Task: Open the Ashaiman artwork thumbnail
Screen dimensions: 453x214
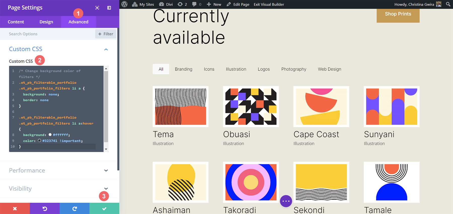Action: point(180,182)
